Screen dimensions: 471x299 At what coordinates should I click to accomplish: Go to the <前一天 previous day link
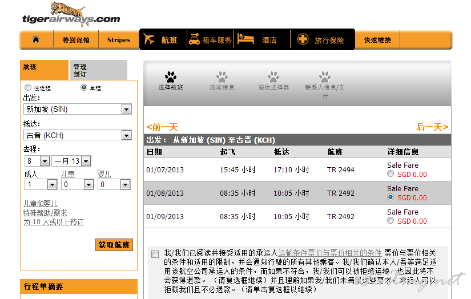[162, 127]
